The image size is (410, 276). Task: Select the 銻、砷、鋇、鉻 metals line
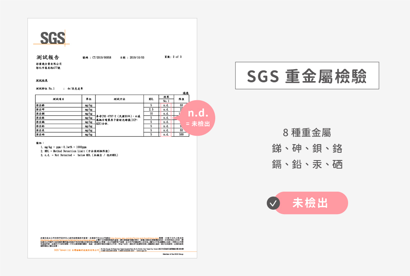point(307,148)
